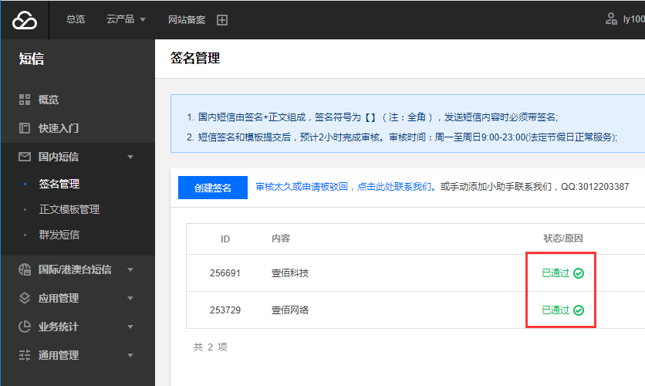Expand the 应用管理 section arrow
Screen dimensions: 645x386
pos(130,298)
